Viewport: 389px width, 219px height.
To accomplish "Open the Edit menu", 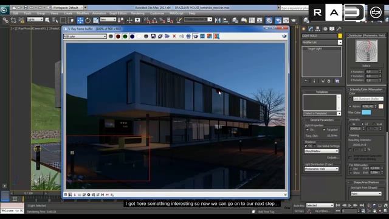I will point(16,13).
